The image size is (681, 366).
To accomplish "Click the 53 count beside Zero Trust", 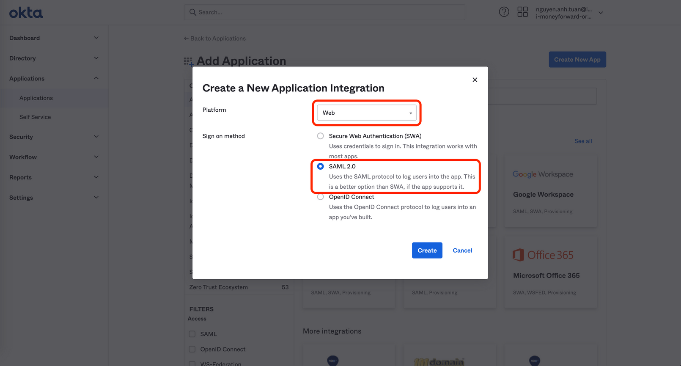I will click(285, 287).
